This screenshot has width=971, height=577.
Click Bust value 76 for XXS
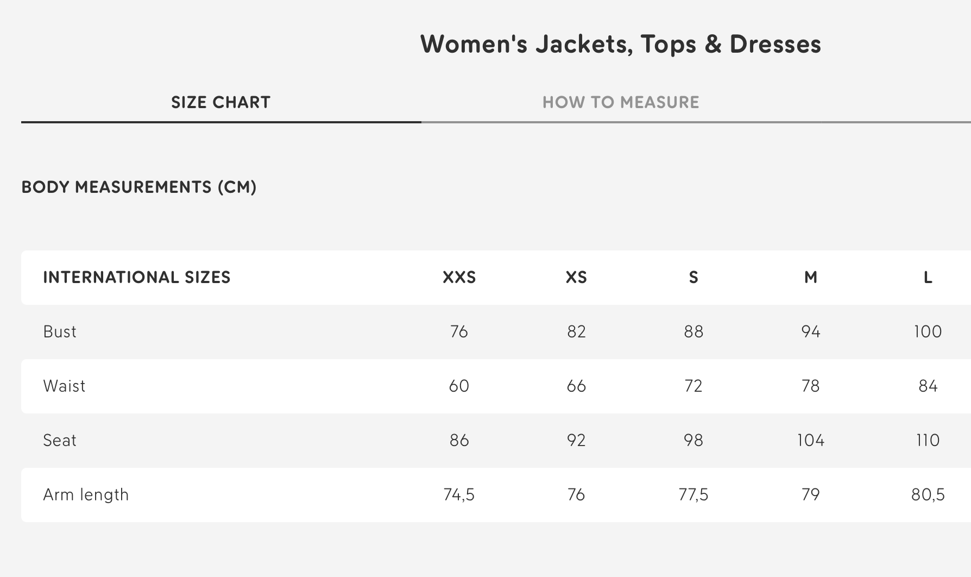[x=459, y=331]
